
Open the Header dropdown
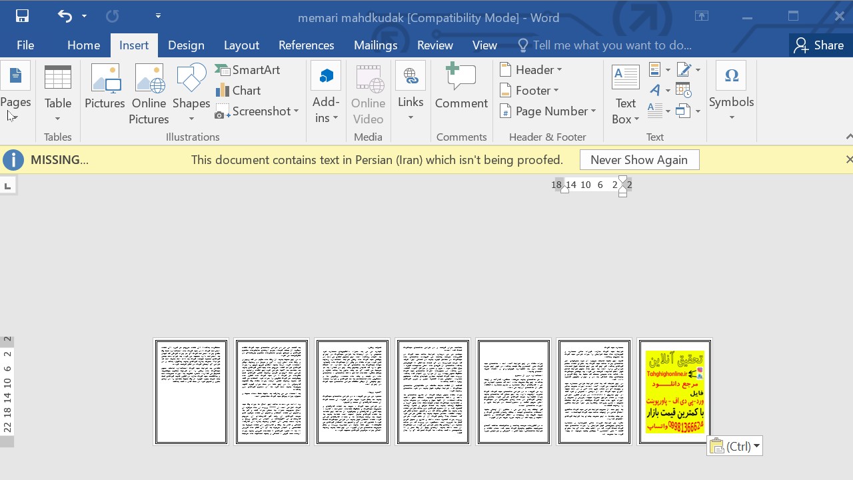531,69
